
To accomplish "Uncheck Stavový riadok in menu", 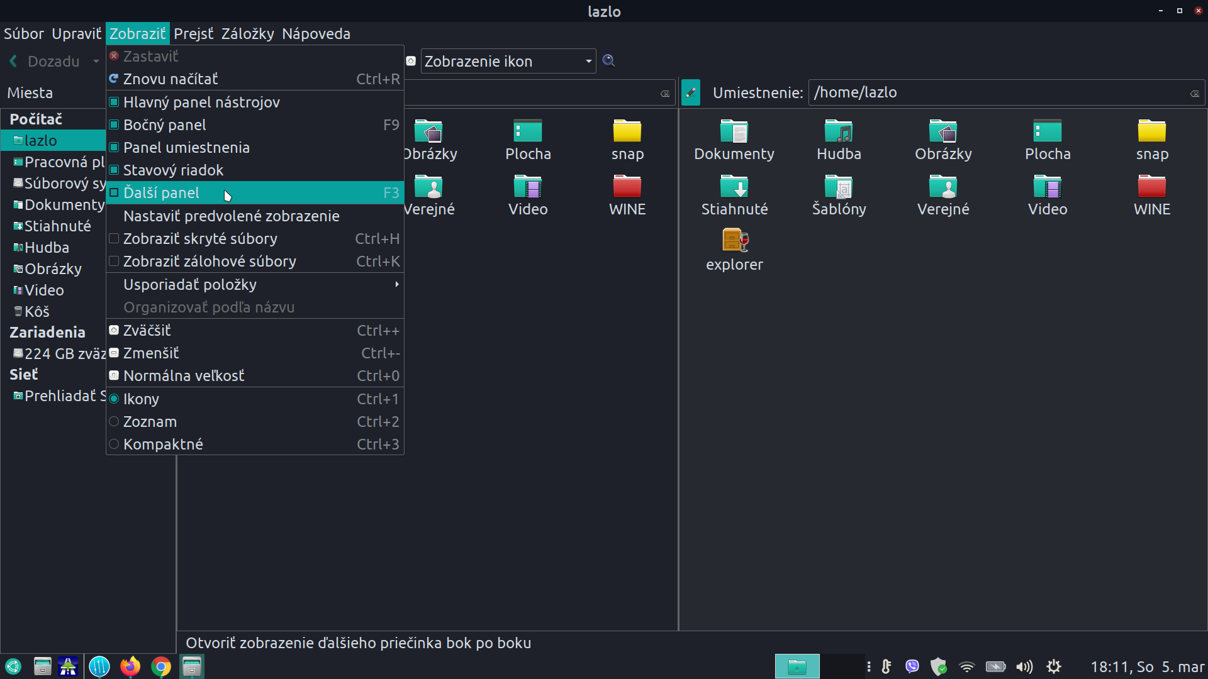I will pyautogui.click(x=174, y=170).
